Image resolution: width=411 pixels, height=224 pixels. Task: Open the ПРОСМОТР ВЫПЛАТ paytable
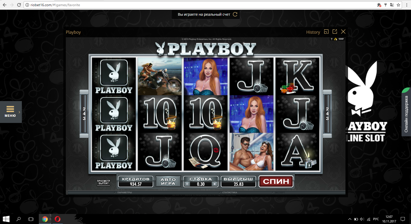click(x=104, y=182)
